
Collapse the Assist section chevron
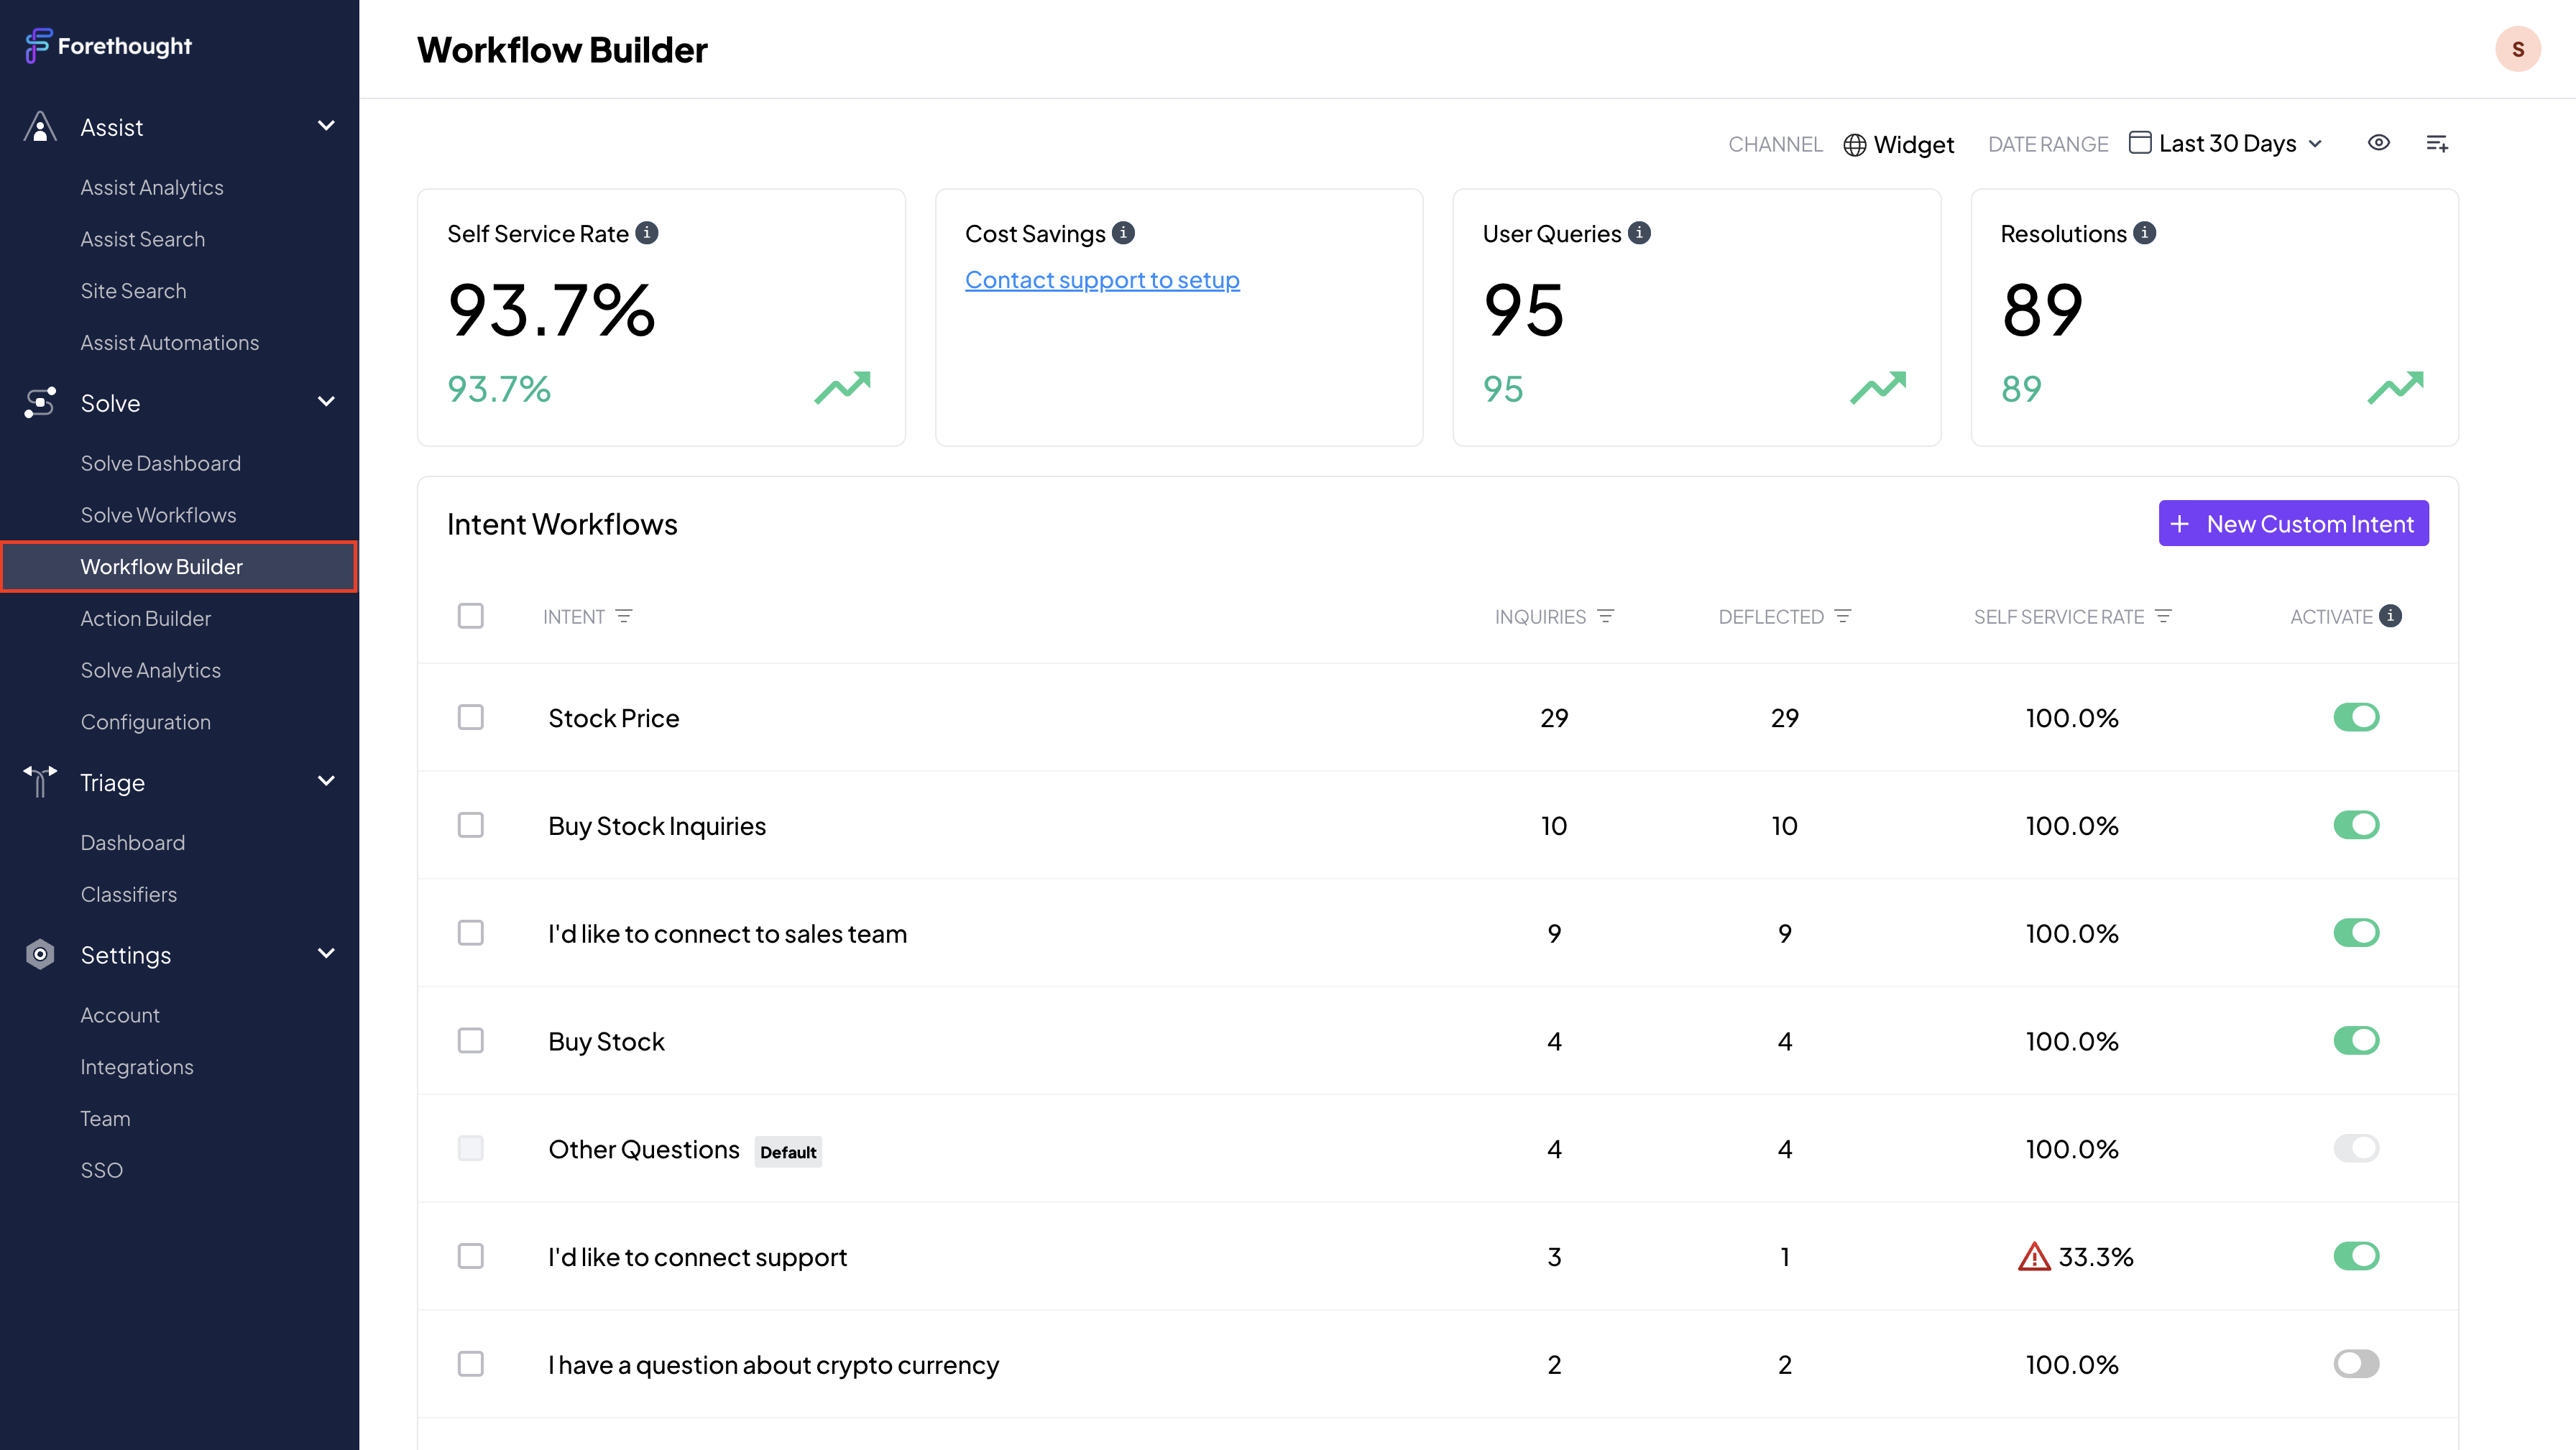click(326, 126)
